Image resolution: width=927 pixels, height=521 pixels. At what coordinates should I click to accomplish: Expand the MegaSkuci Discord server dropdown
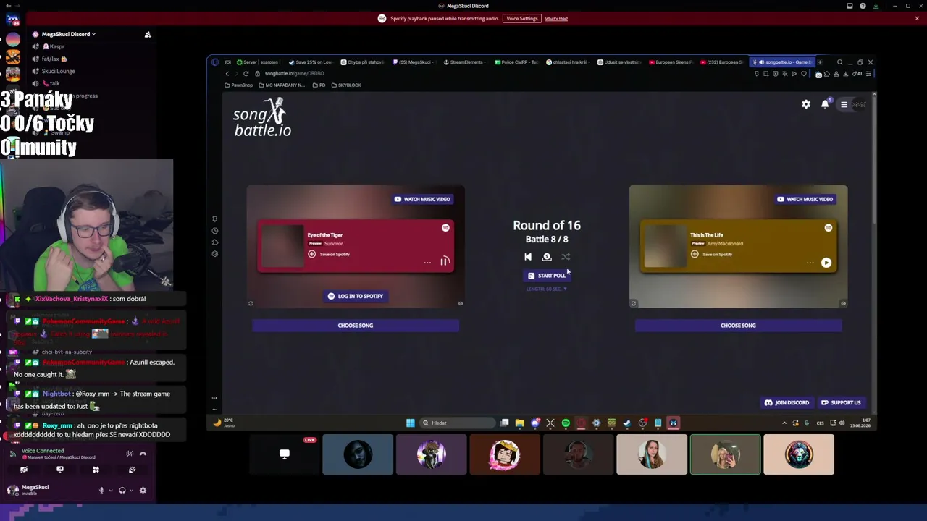click(x=69, y=34)
